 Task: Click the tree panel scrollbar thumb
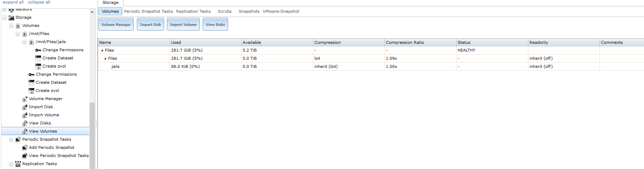(92, 135)
